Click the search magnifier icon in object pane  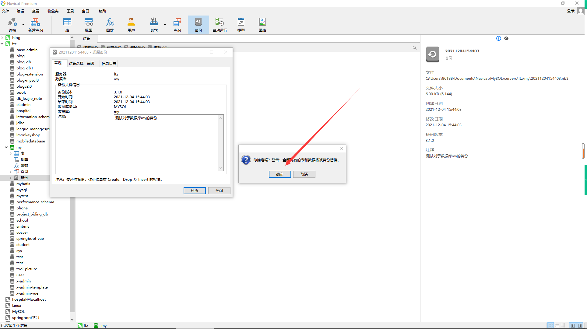tap(414, 48)
